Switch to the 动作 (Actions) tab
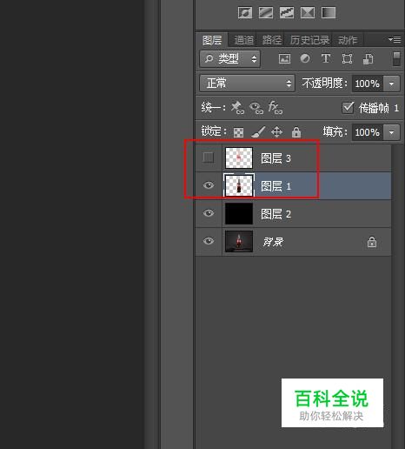Screen dimensions: 405x449 [348, 40]
